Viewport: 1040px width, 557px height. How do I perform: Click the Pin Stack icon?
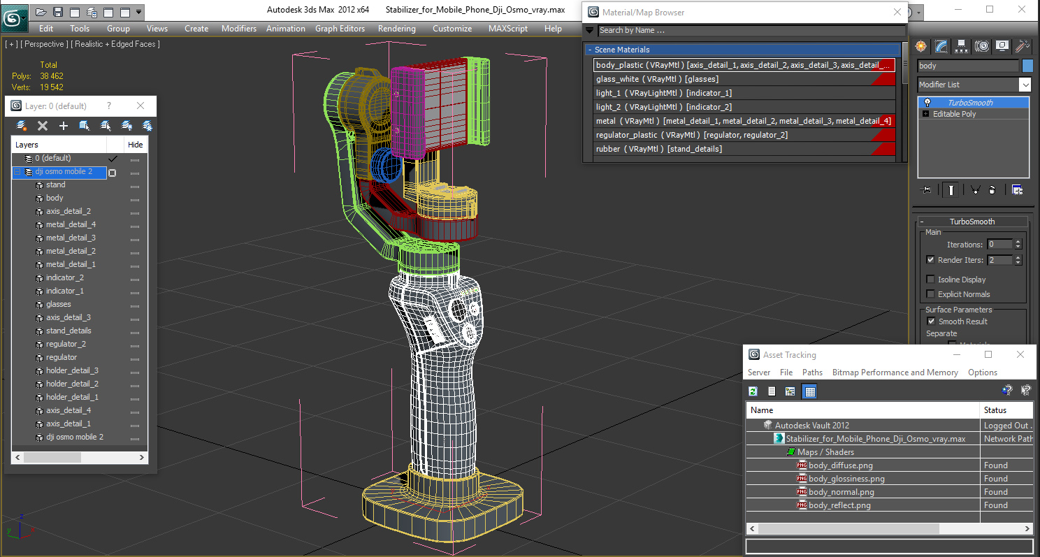tap(927, 189)
